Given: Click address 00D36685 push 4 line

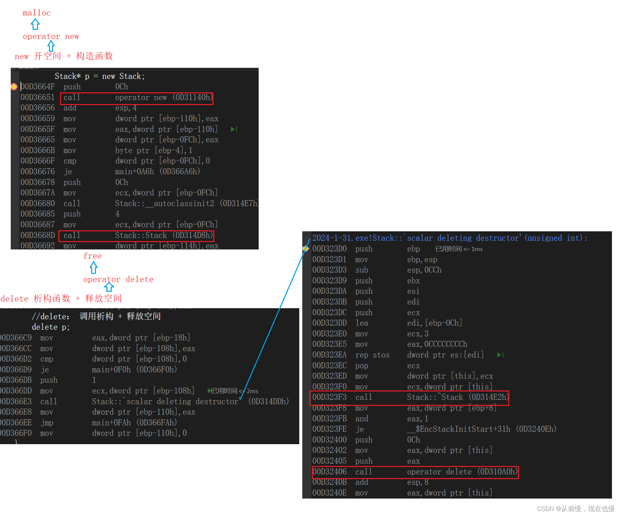Looking at the screenshot, I should point(70,214).
